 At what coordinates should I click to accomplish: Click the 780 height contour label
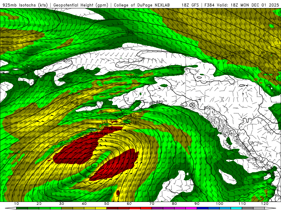pos(136,122)
